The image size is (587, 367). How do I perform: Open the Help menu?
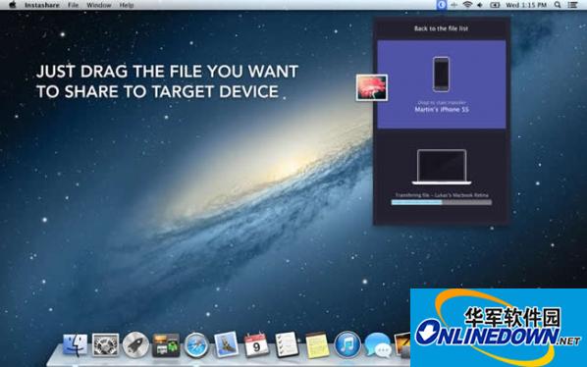tap(127, 5)
